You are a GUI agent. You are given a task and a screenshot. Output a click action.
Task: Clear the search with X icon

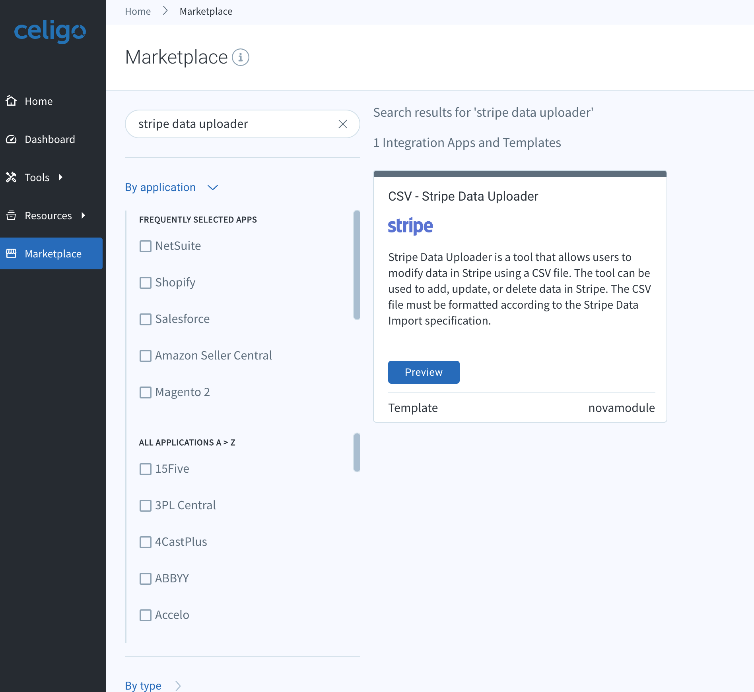[343, 124]
